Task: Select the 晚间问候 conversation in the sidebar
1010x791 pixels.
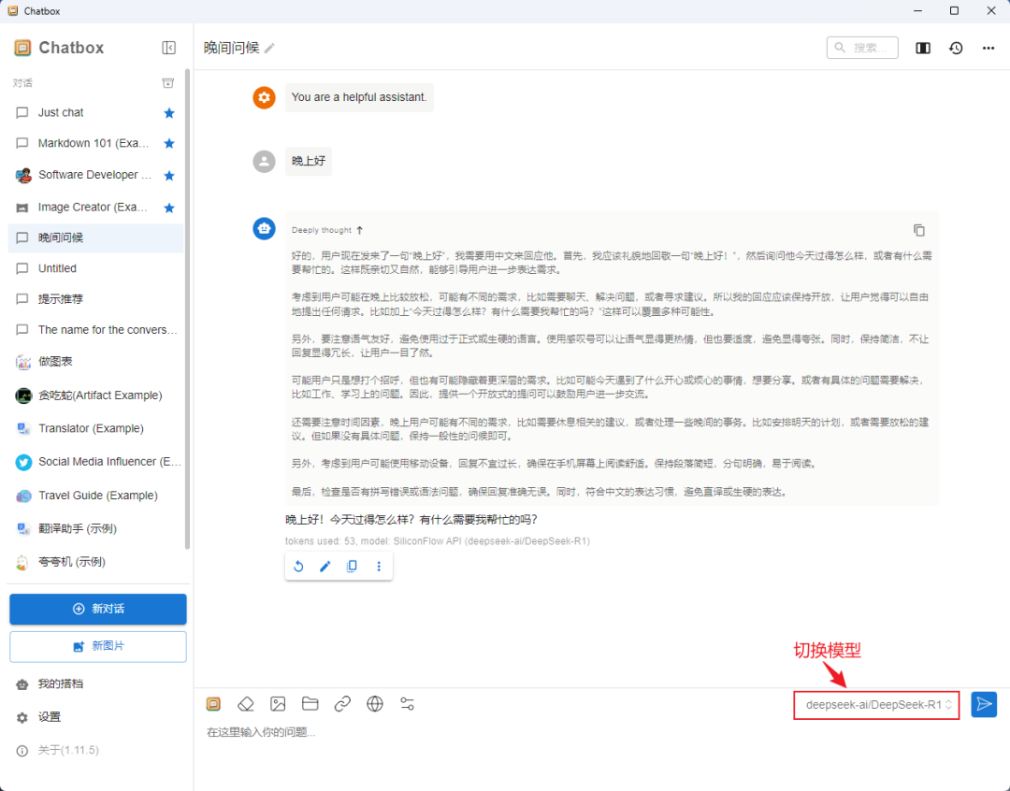Action: click(96, 237)
